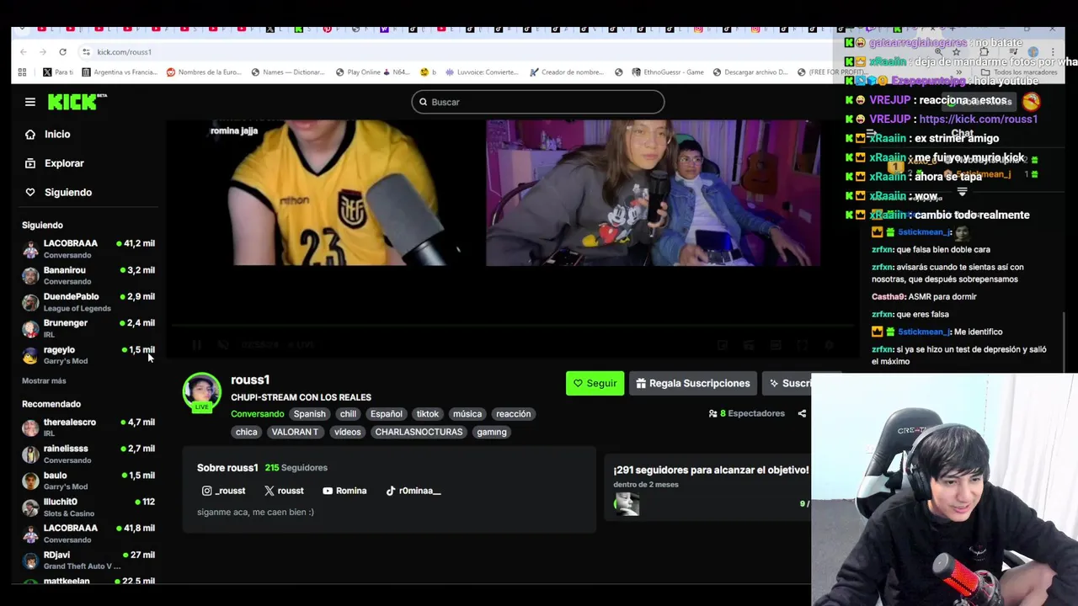The height and width of the screenshot is (606, 1078).
Task: Open Illuchit0 Slots & Casino channel
Action: [x=88, y=508]
